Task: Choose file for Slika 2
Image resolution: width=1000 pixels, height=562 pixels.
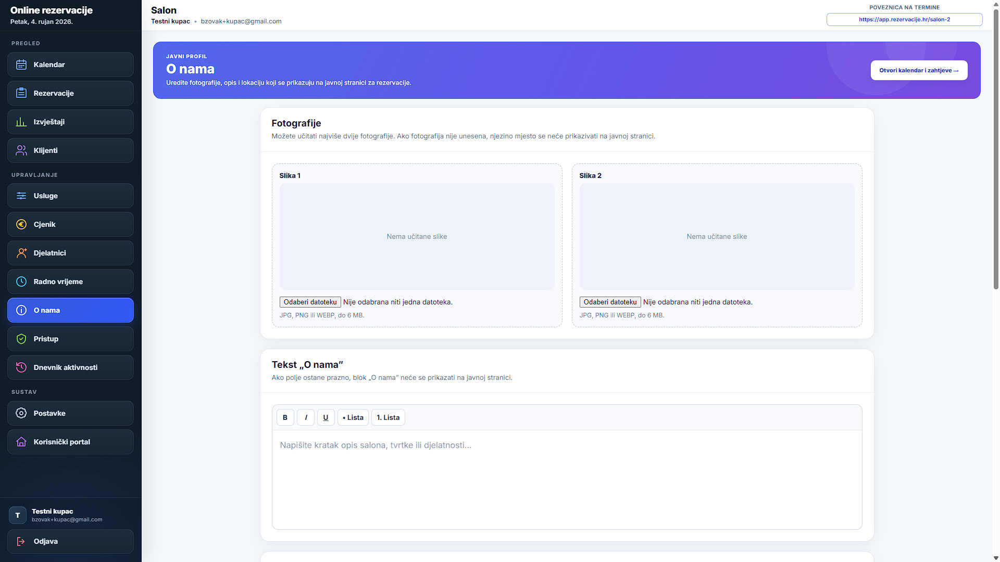Action: click(x=610, y=302)
